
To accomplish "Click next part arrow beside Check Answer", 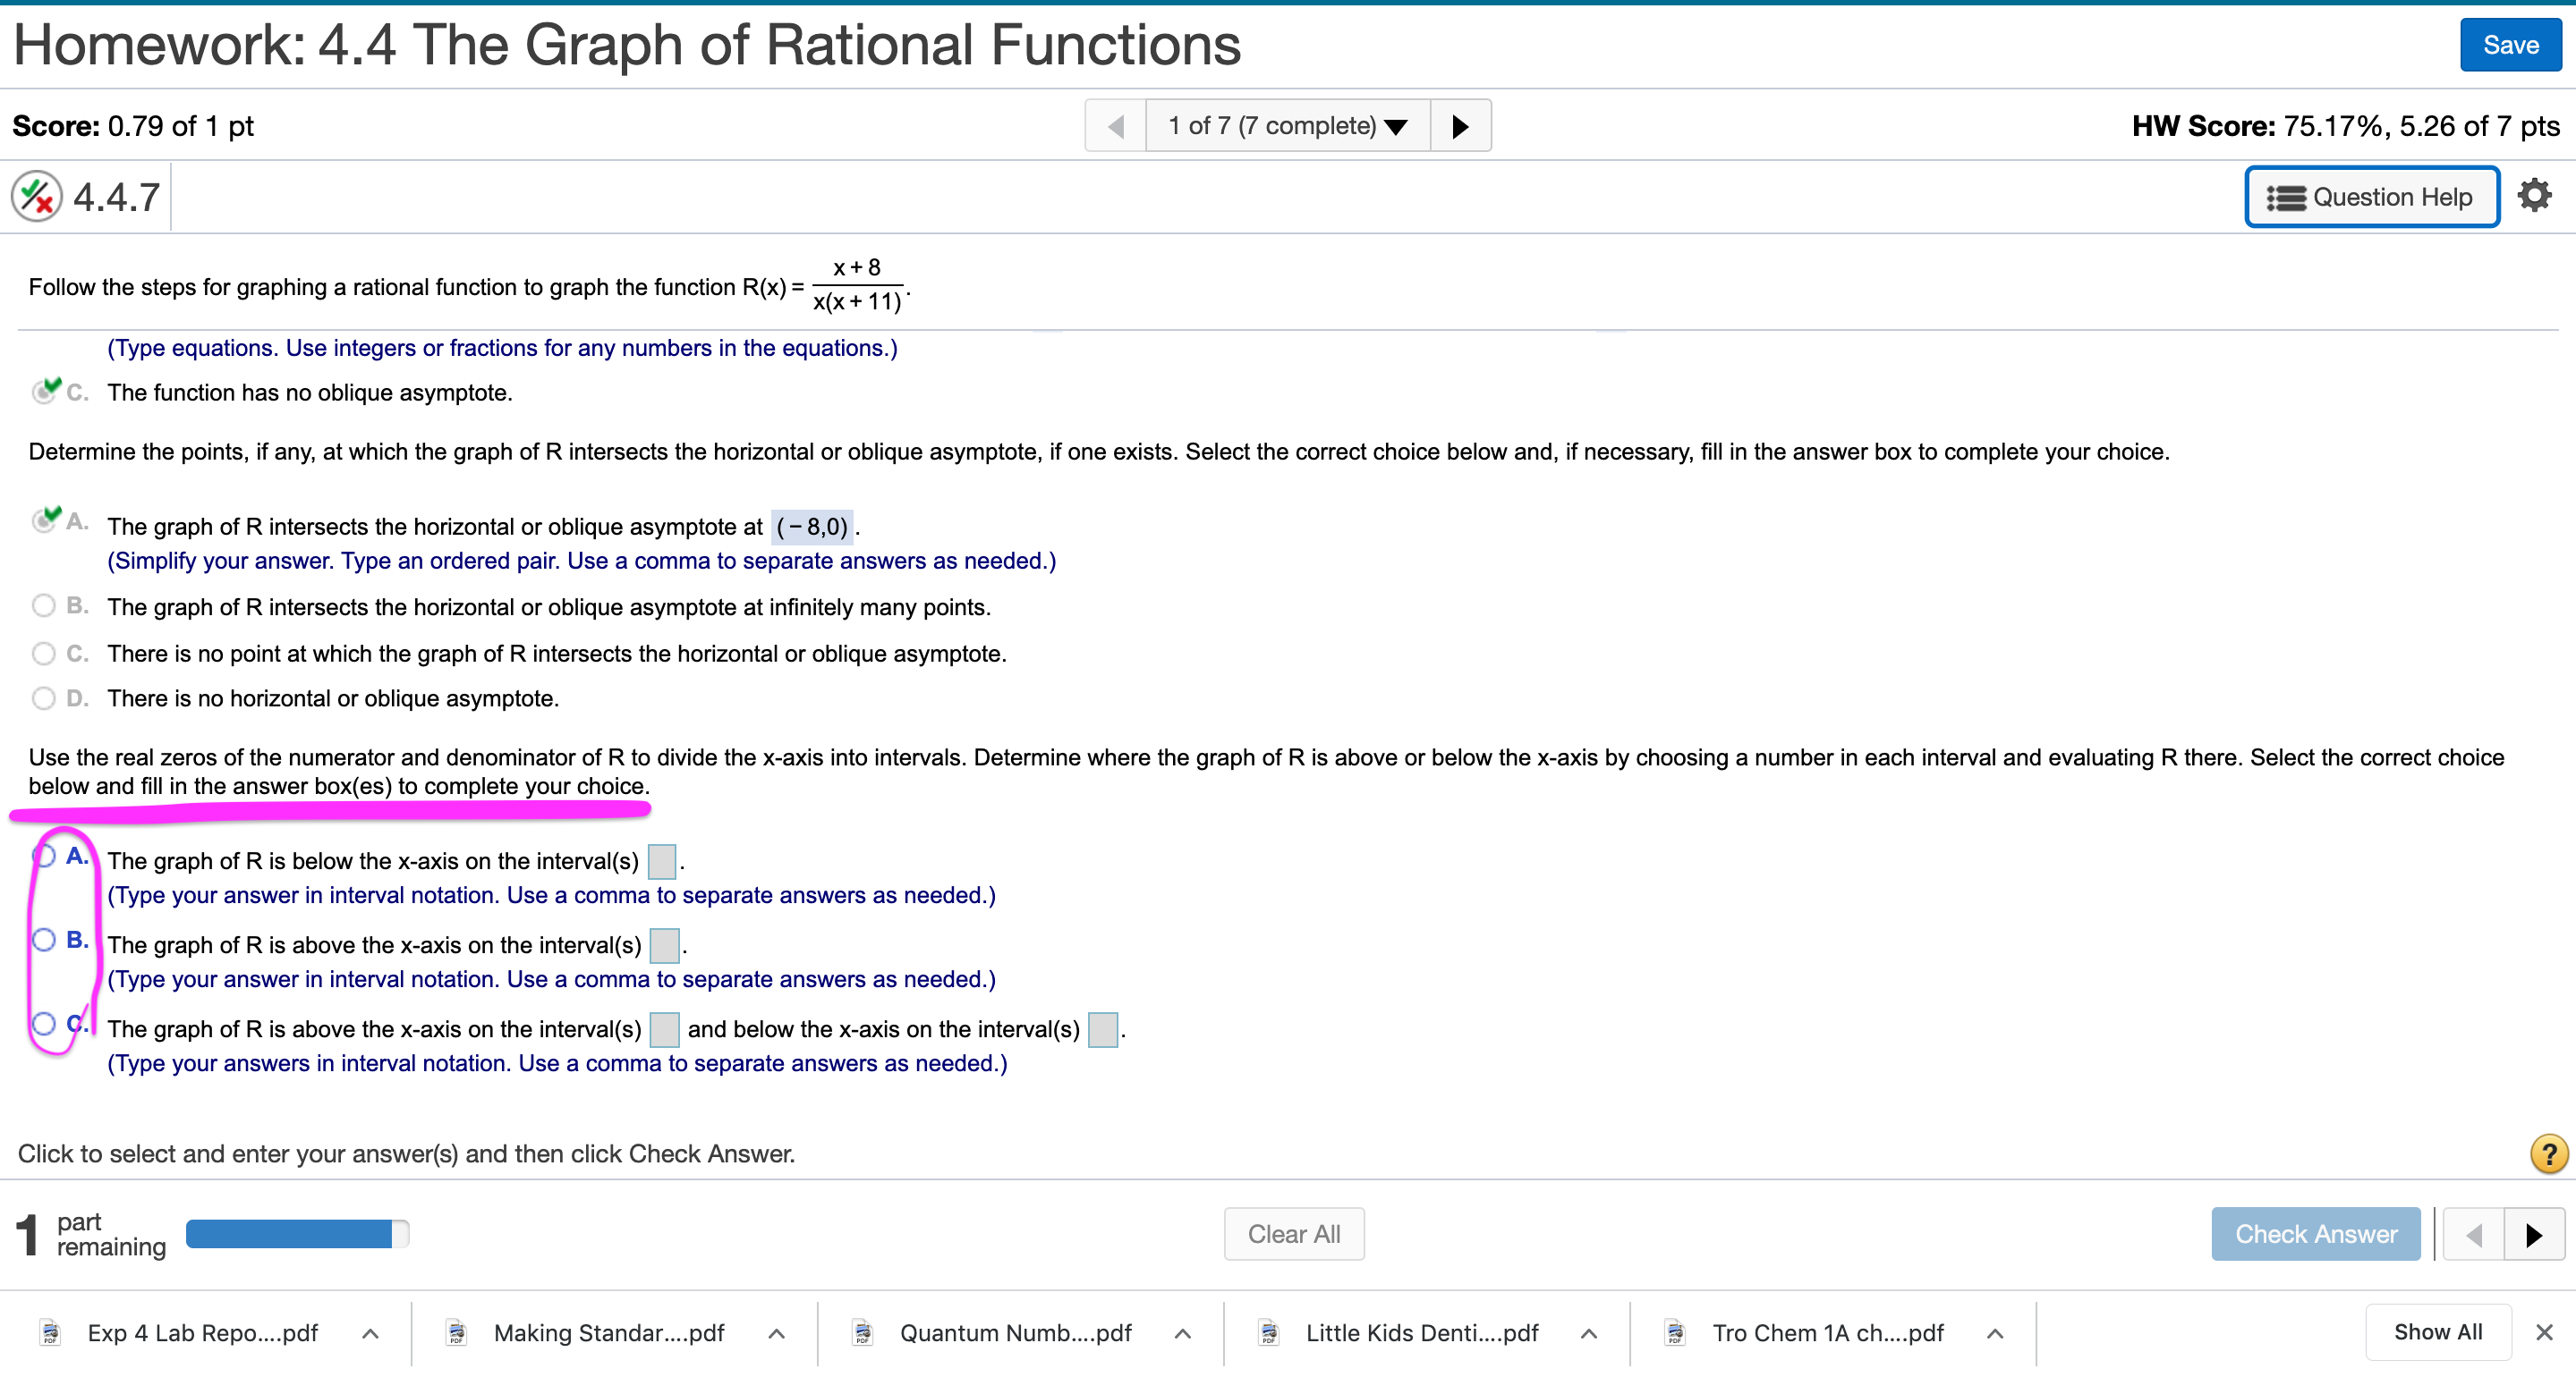I will click(x=2533, y=1234).
